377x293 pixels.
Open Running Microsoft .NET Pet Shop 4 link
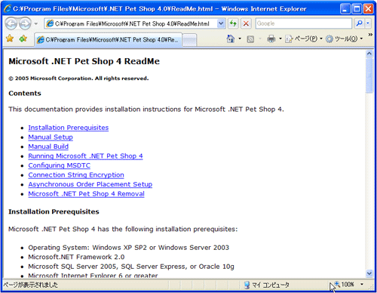(85, 156)
